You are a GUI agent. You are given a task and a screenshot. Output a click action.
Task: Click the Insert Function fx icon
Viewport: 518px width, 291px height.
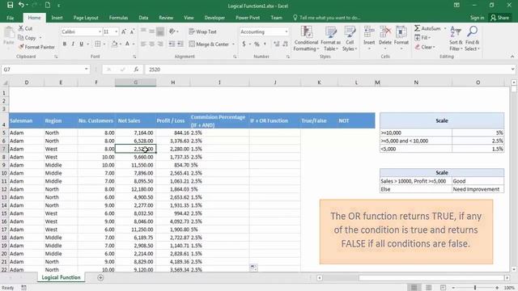pos(136,70)
